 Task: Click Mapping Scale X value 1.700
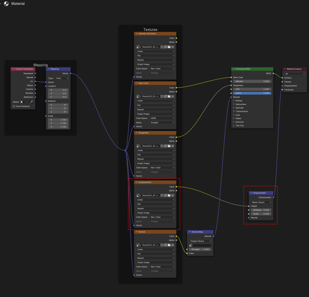[58, 120]
